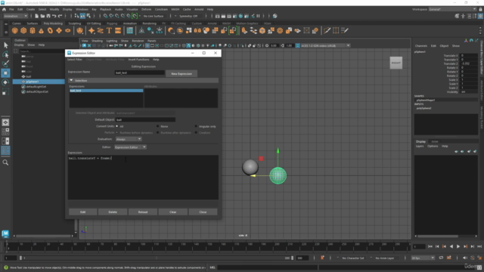
Task: Create a polygon cylinder from the shelf
Action: pos(33,30)
